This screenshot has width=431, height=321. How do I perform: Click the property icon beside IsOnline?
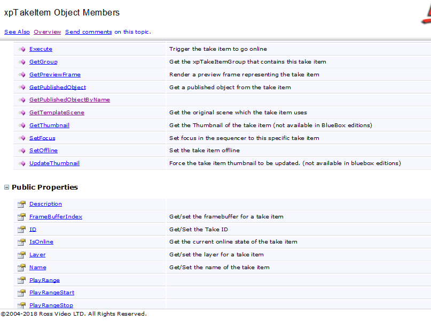(21, 242)
